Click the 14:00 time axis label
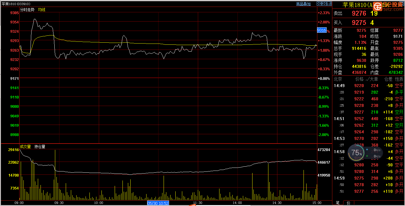Viewport: 405px width, 206px height. tap(237, 203)
